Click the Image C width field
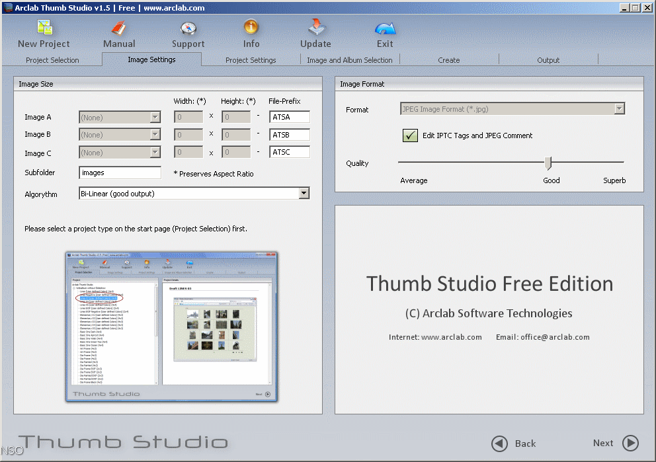 tap(188, 152)
